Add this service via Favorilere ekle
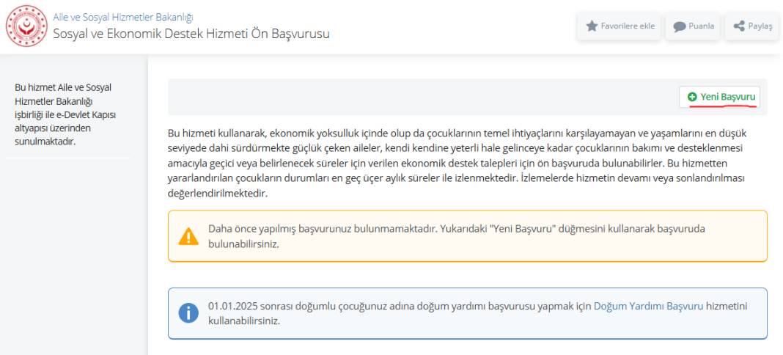Viewport: 783px width, 355px height. pyautogui.click(x=620, y=26)
